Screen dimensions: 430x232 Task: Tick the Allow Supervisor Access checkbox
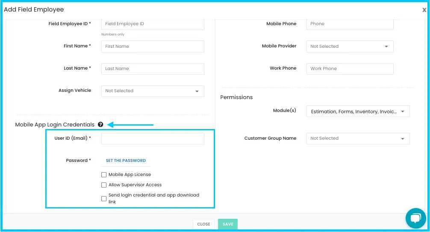pos(104,185)
